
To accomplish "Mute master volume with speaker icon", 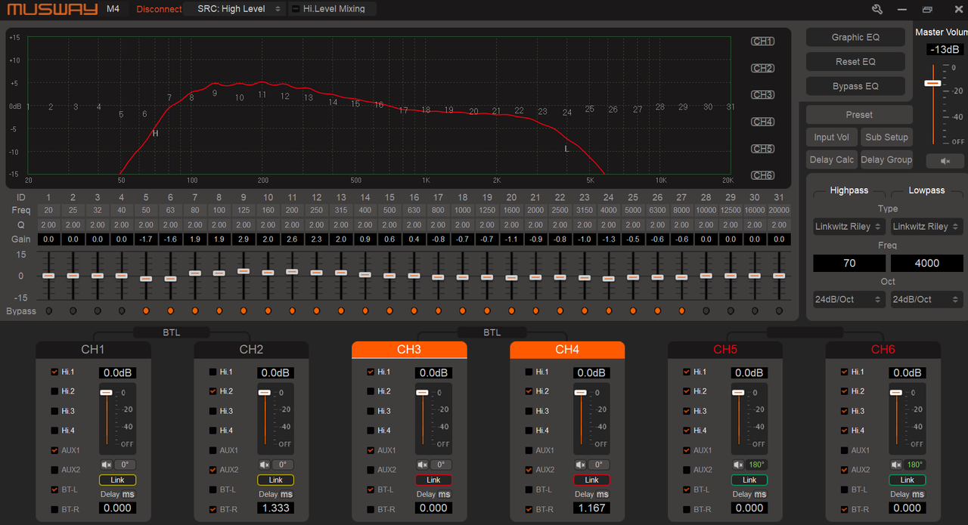I will click(x=945, y=161).
